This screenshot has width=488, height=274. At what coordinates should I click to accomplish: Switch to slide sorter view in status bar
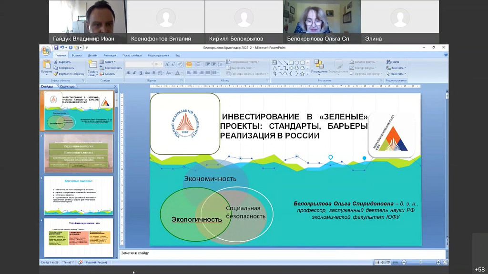click(383, 263)
